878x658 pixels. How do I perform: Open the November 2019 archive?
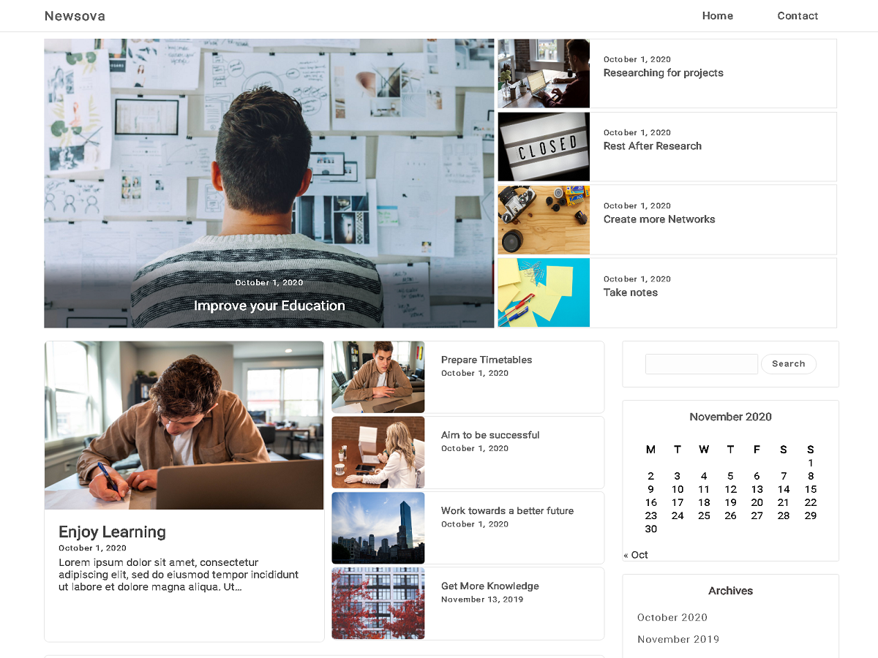click(678, 639)
